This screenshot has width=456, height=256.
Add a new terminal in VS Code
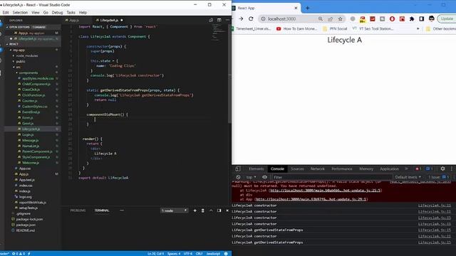pos(195,210)
